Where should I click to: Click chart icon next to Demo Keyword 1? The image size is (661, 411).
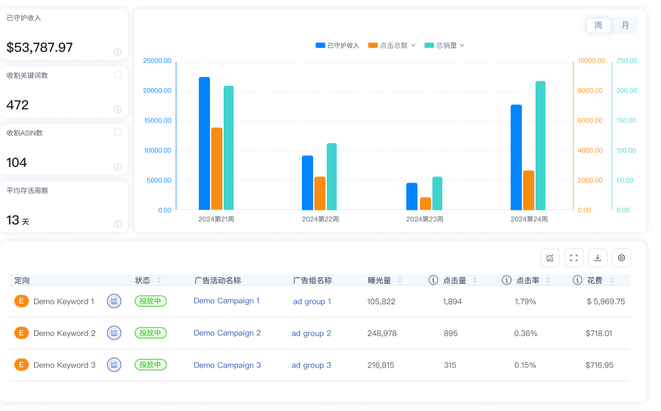coord(114,301)
